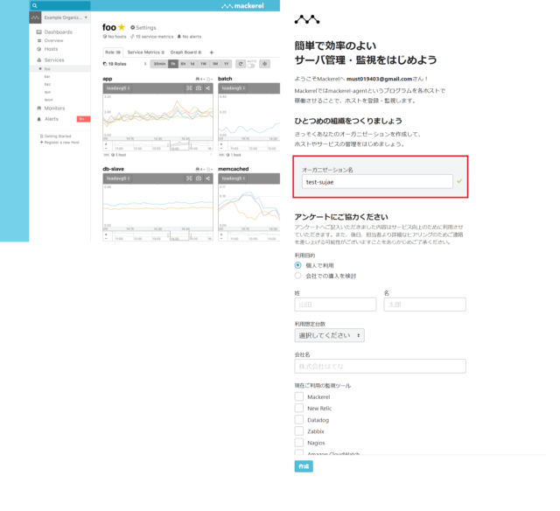Click the fullscreen icon on app graph
This screenshot has width=560, height=511.
(x=189, y=88)
